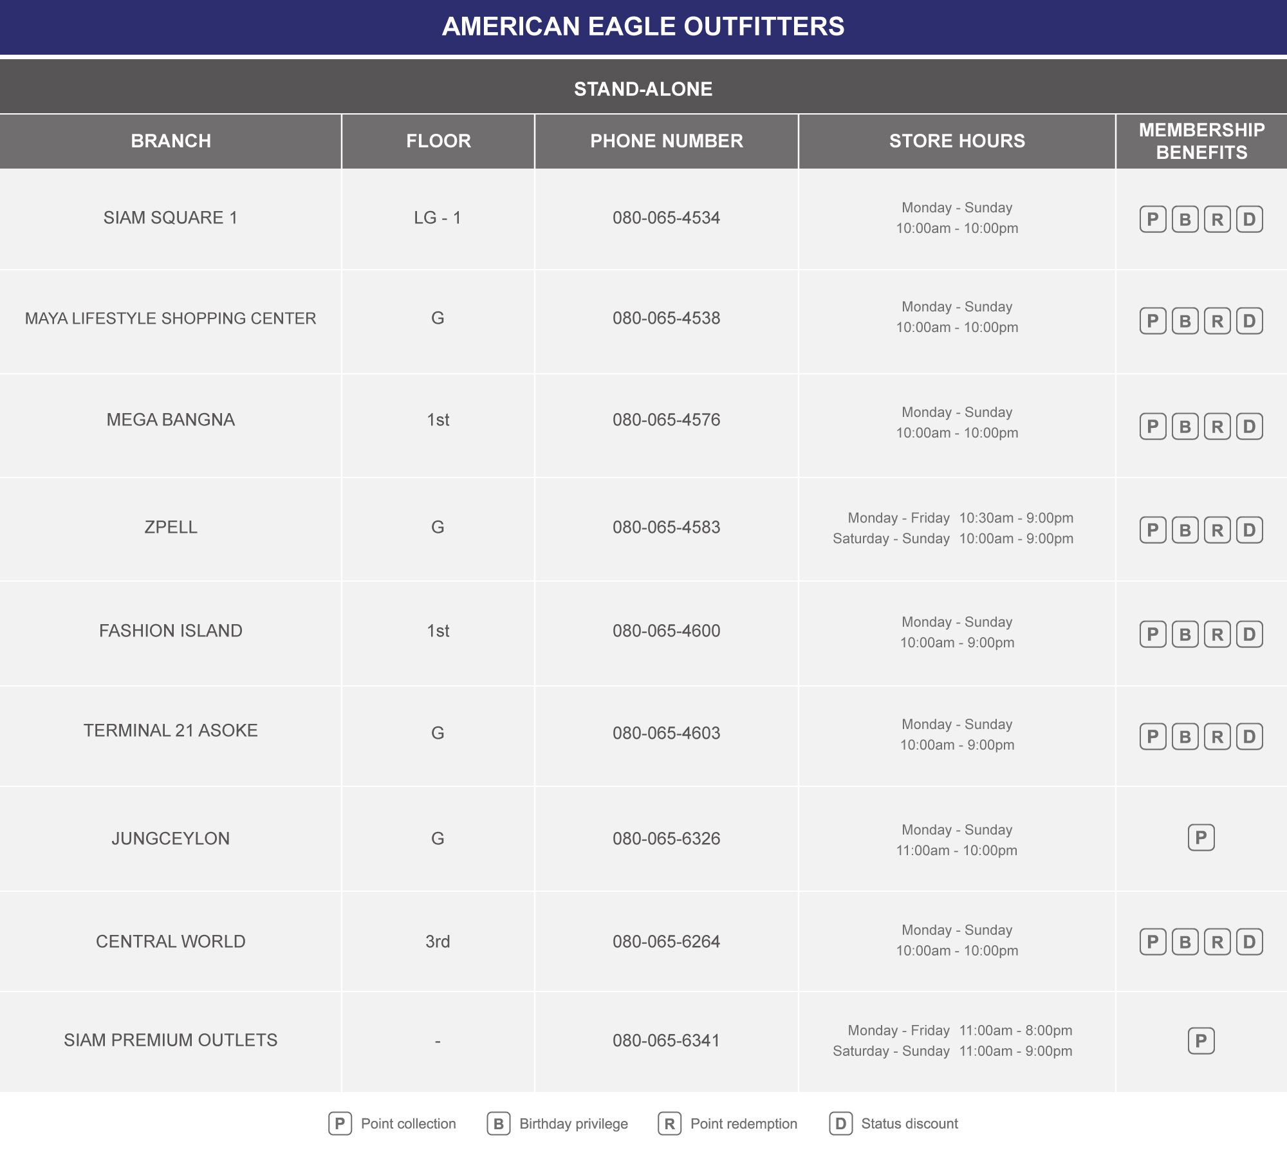Click phone number 080-065-6326
This screenshot has height=1155, width=1287.
(x=667, y=838)
